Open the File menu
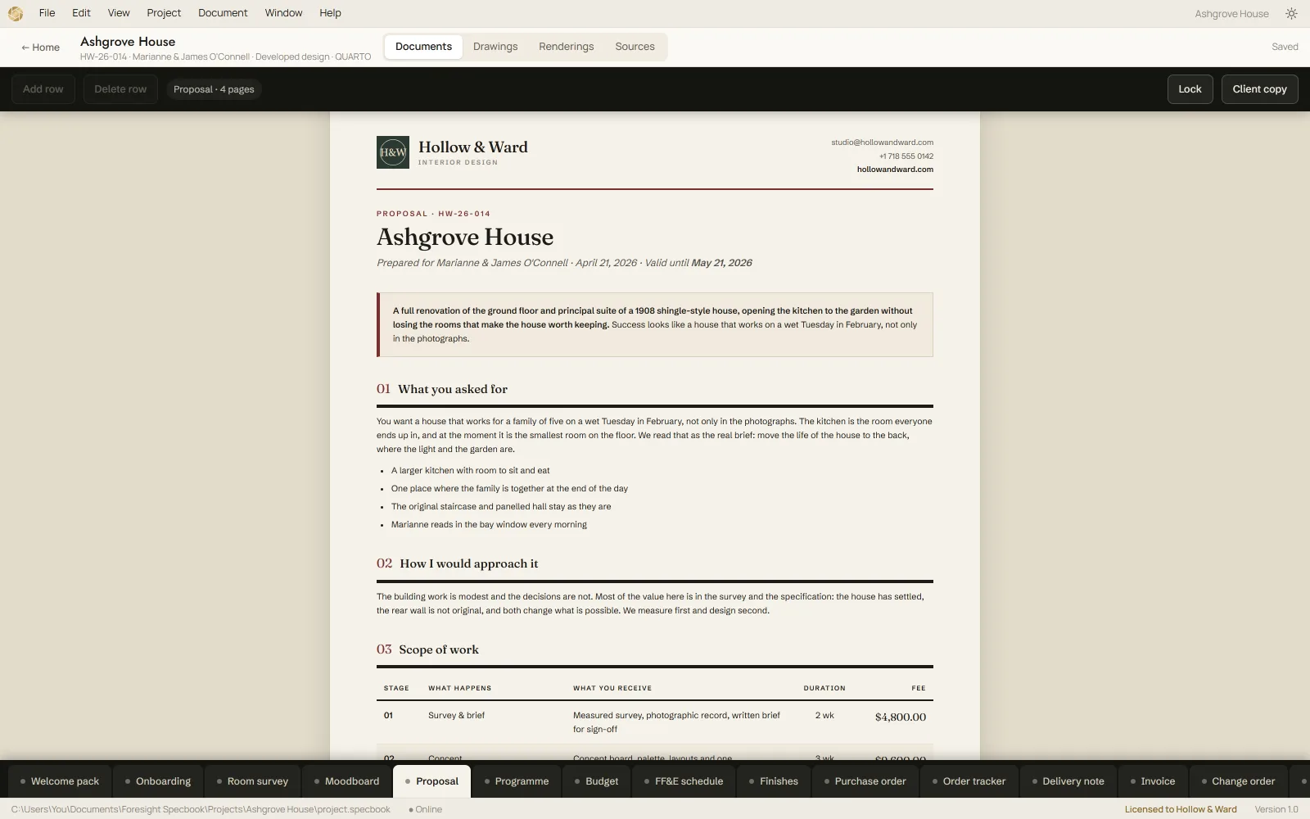The width and height of the screenshot is (1310, 819). [47, 13]
